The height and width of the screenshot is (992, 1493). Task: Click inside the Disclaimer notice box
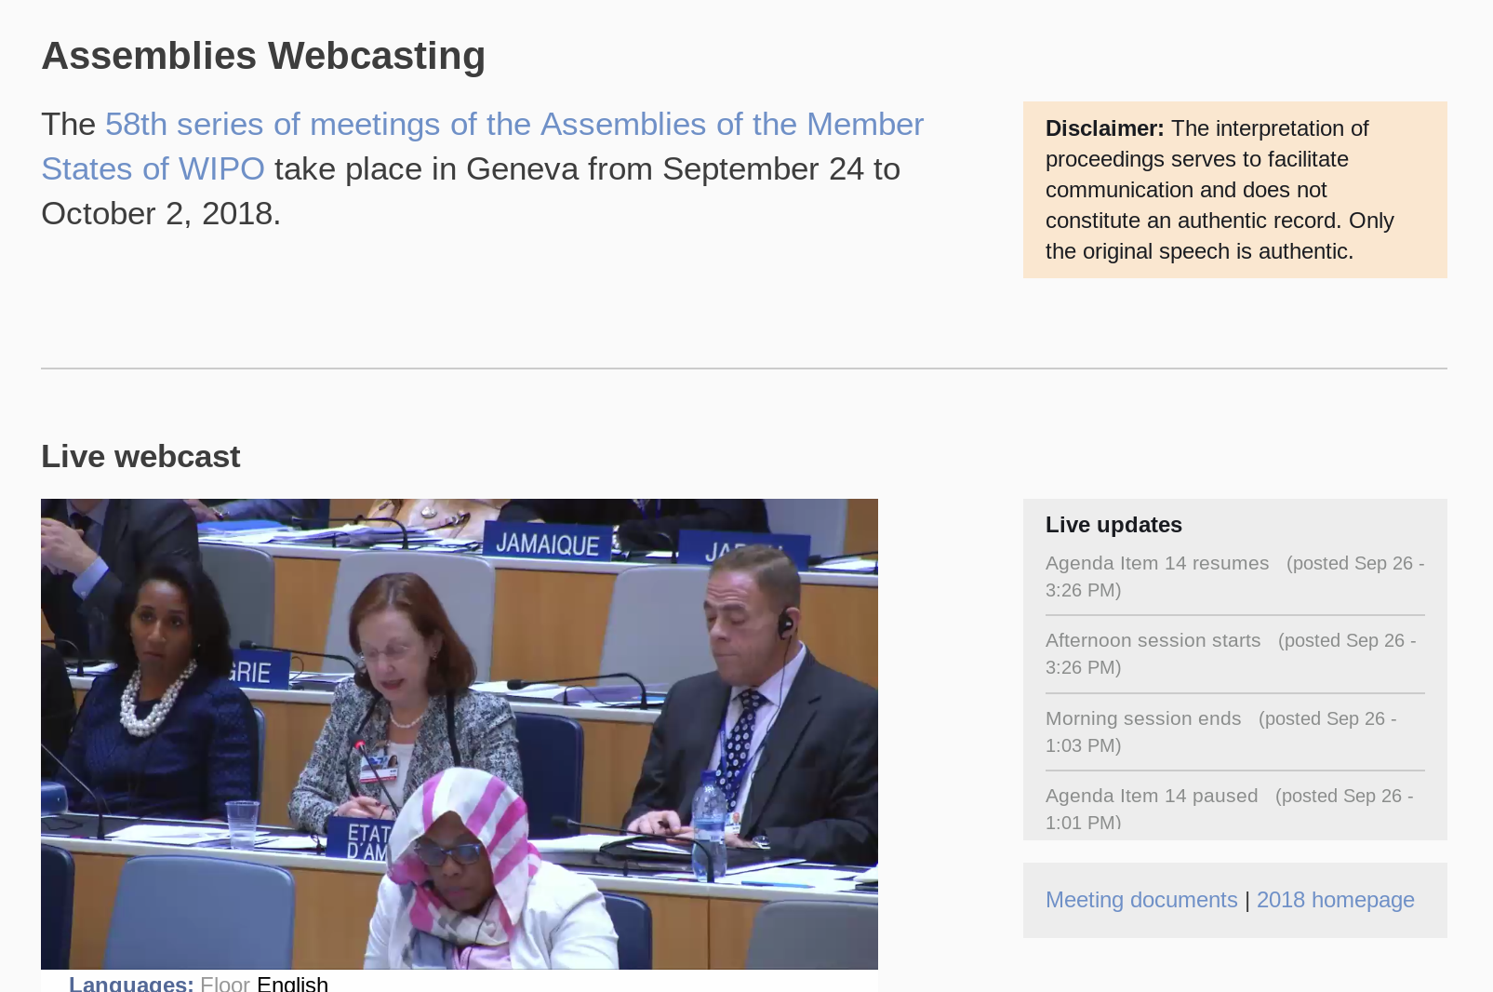pyautogui.click(x=1233, y=189)
